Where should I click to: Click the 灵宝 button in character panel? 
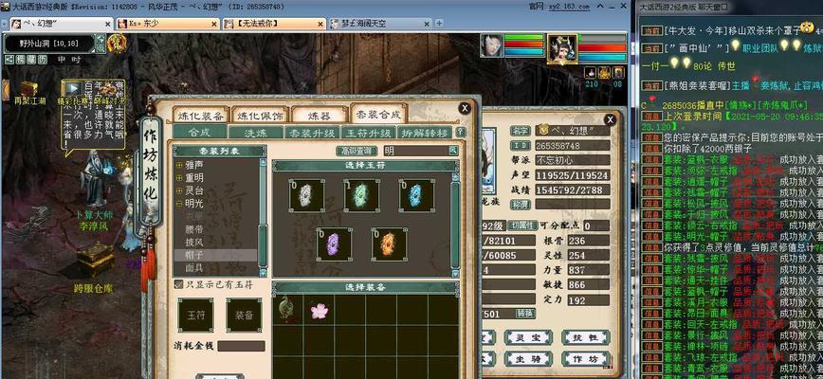[x=528, y=337]
